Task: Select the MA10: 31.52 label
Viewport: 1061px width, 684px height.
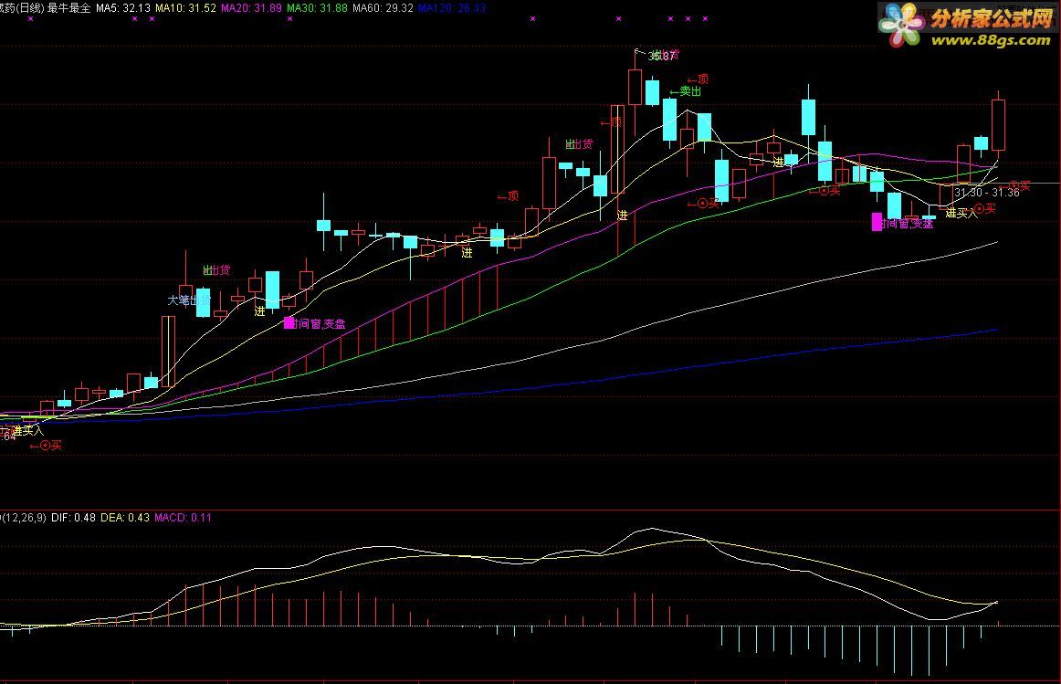Action: coord(185,8)
